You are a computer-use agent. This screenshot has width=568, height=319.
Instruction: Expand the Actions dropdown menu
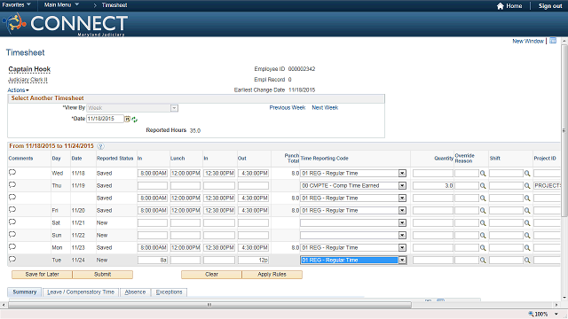pos(18,90)
